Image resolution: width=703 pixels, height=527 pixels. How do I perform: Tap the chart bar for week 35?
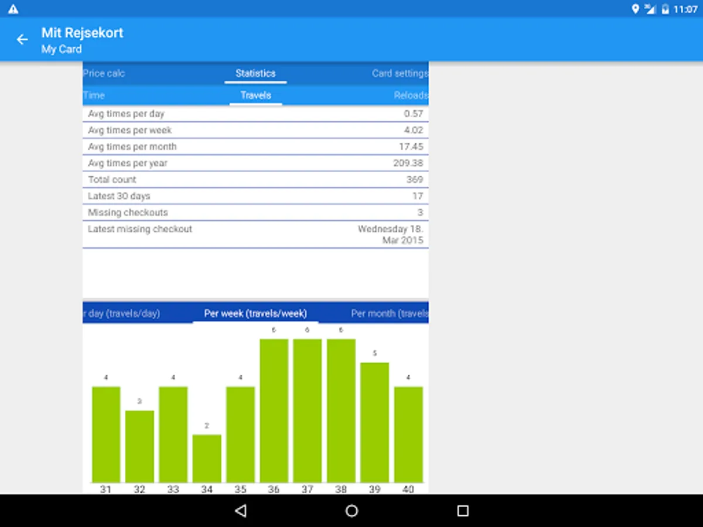(240, 434)
